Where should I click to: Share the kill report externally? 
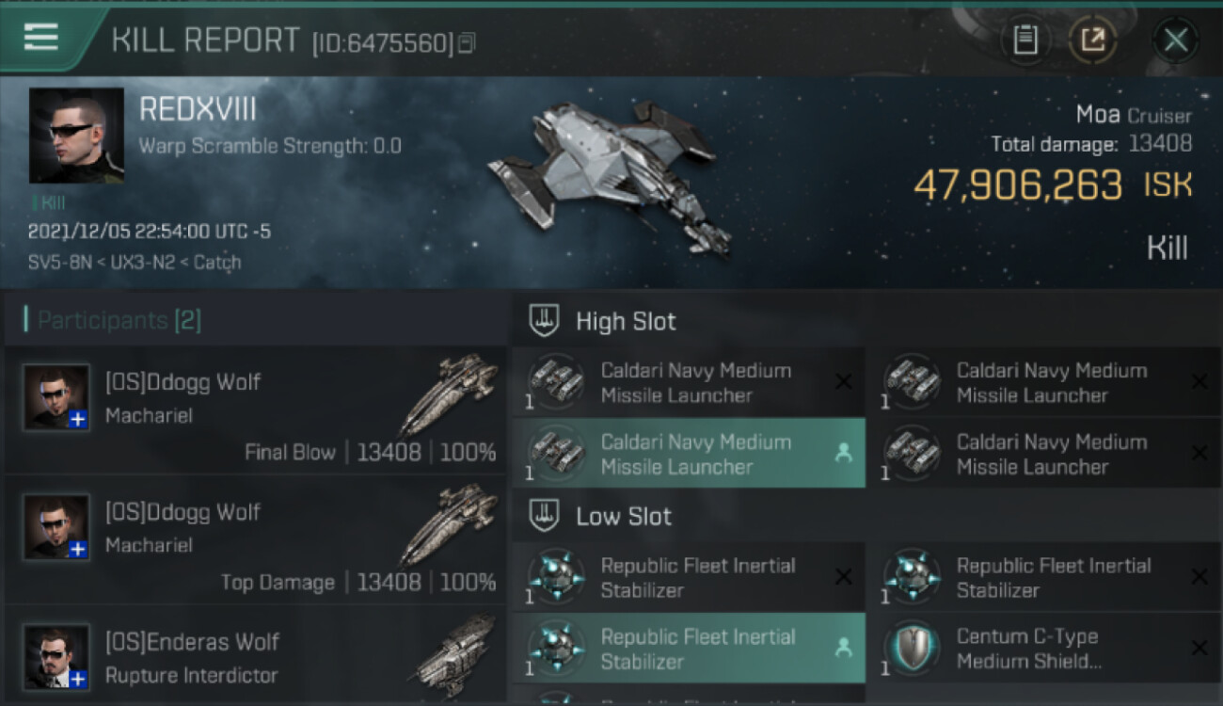[x=1092, y=40]
